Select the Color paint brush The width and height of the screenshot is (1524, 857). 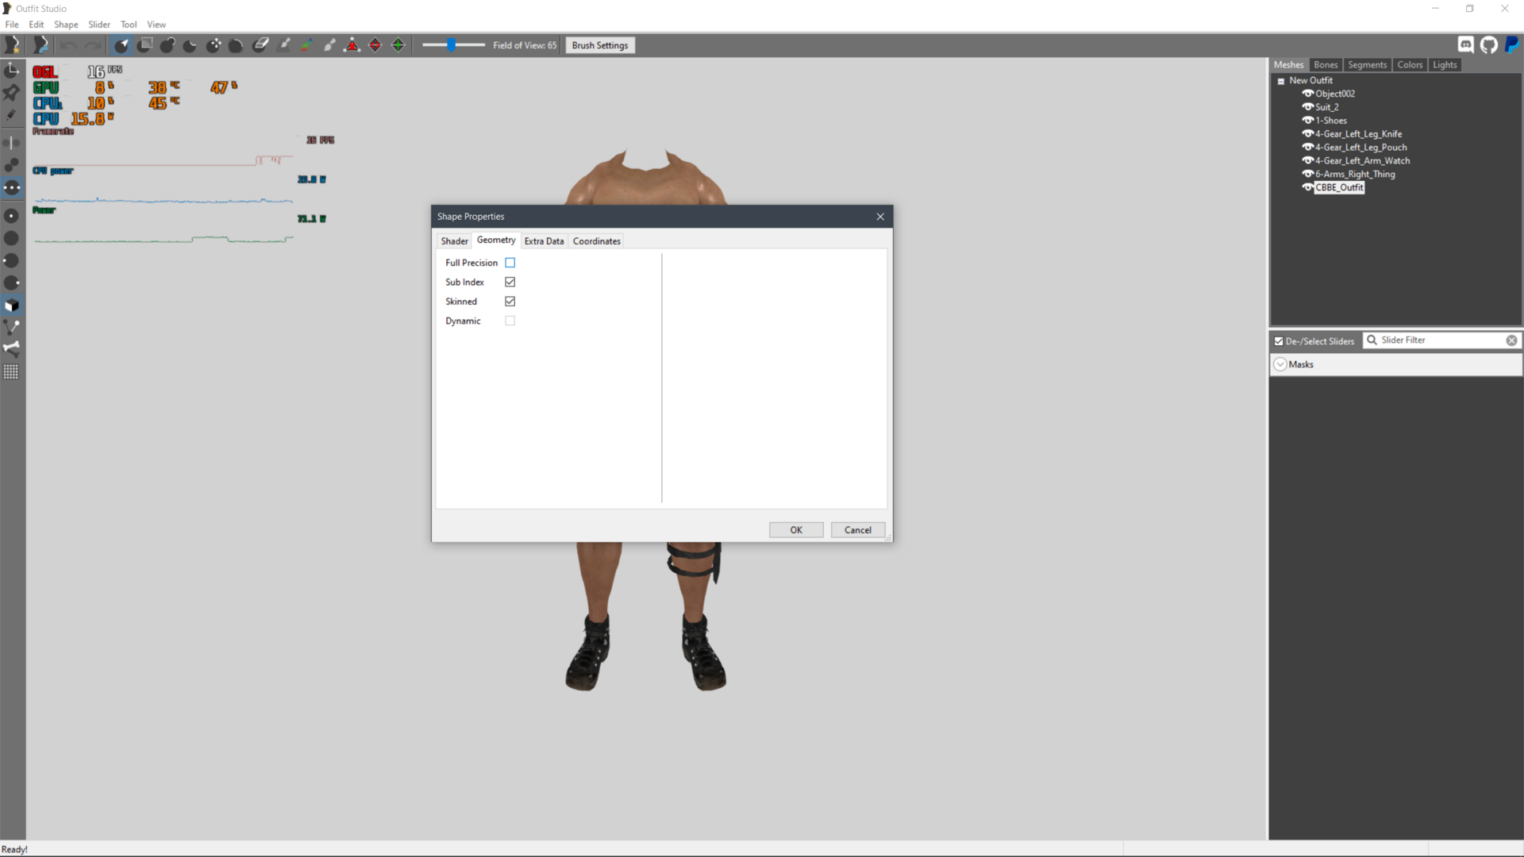coord(306,45)
